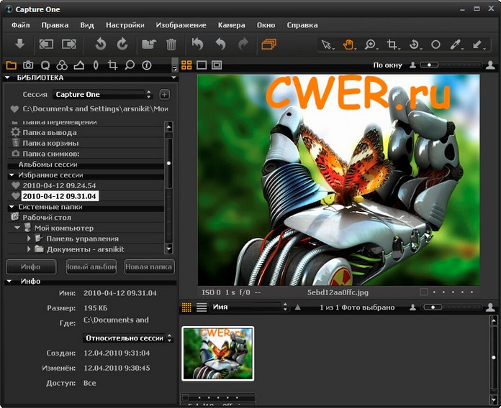501x408 pixels.
Task: Open the camera capture tool tab
Action: [x=28, y=65]
